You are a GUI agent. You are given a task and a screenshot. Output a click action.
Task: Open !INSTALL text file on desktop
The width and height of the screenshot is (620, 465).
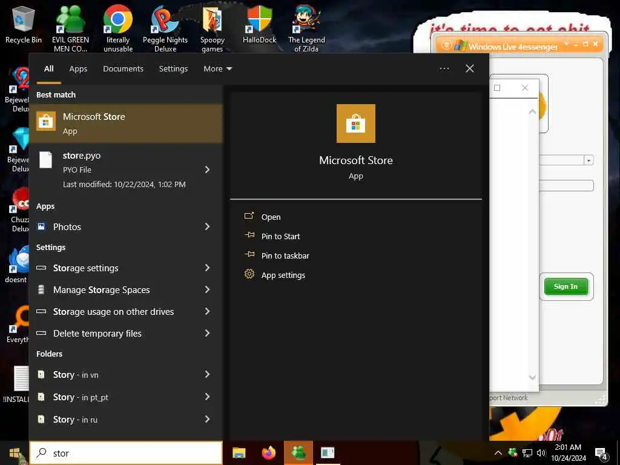(x=16, y=384)
